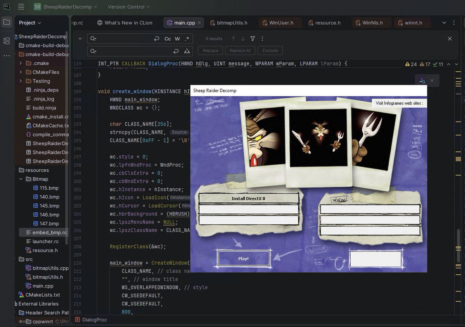This screenshot has height=327, width=465.
Task: Open What's New in CLion tab
Action: (125, 23)
